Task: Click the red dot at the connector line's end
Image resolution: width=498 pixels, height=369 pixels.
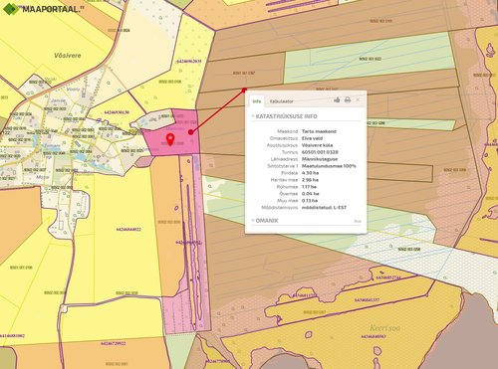Action: pos(244,90)
